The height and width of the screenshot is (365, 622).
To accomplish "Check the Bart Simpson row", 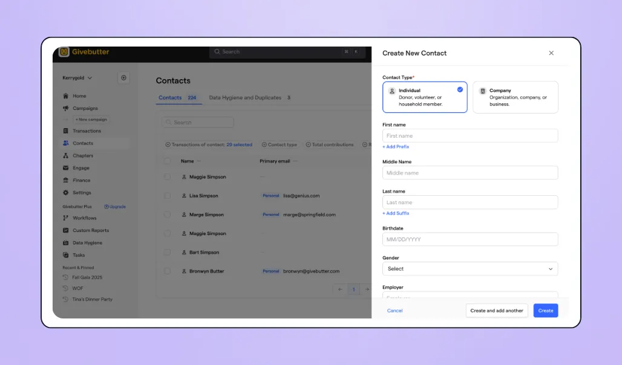I will pos(168,252).
